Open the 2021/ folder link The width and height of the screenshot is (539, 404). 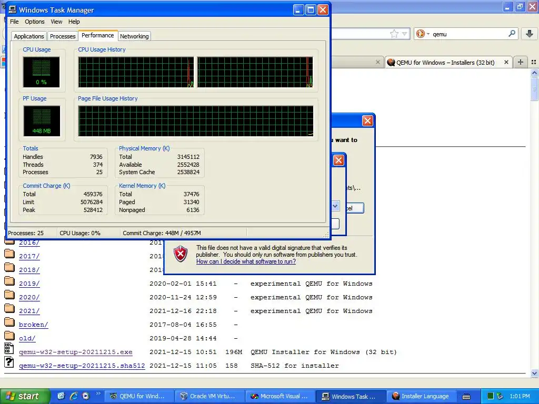click(x=29, y=311)
